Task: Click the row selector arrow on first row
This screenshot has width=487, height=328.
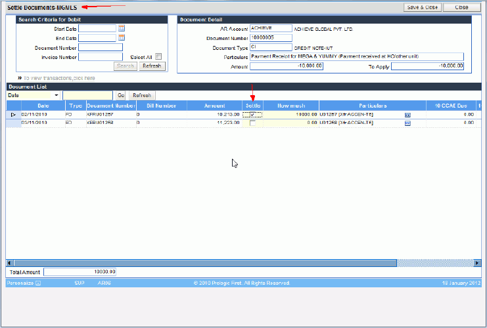Action: pos(13,114)
